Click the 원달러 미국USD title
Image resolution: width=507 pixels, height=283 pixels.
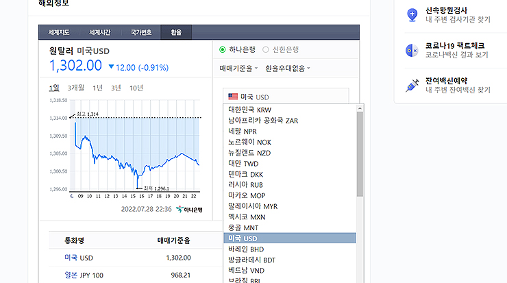pos(79,51)
